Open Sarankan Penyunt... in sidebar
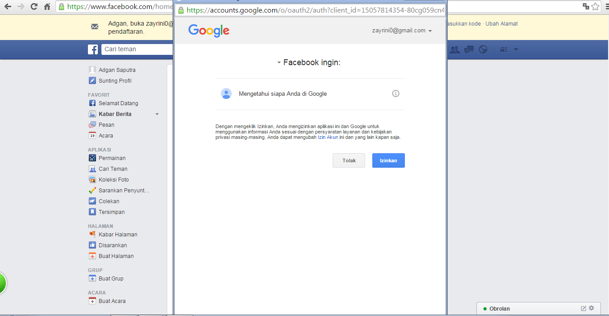Screen dimensions: 609x316 click(124, 191)
